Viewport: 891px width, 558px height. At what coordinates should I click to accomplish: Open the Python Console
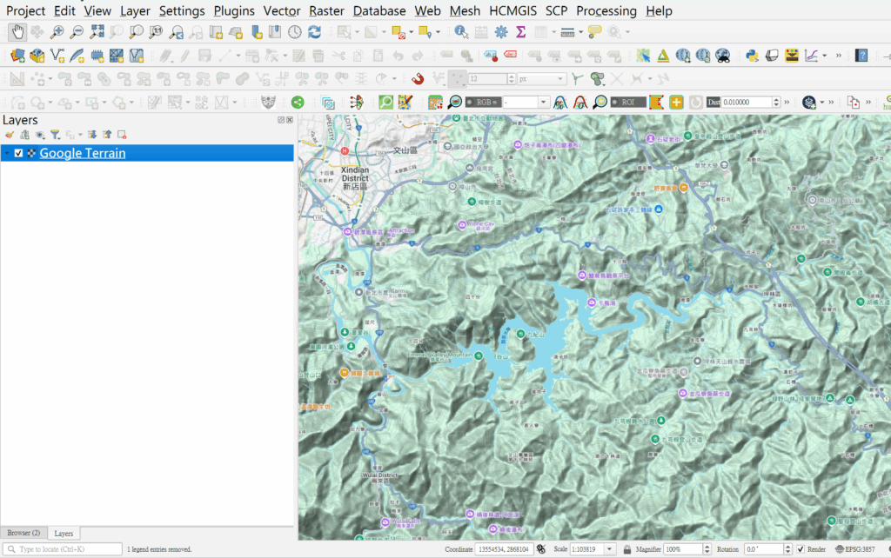pos(752,55)
